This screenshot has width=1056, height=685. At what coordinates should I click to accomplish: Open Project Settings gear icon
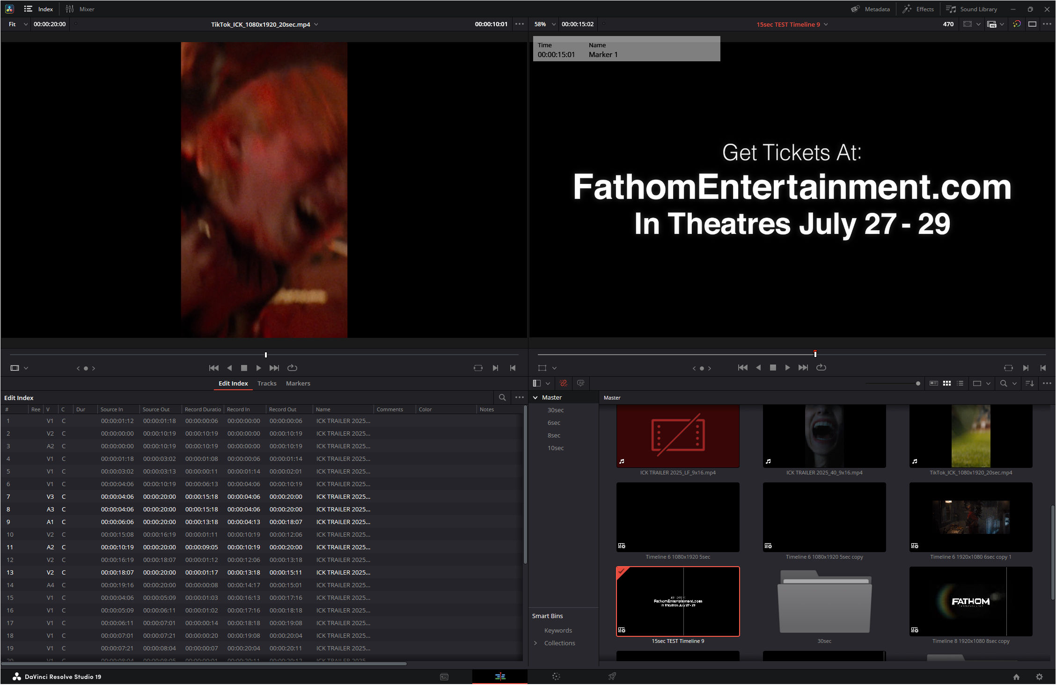tap(1039, 677)
